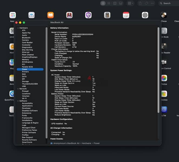
Task: Switch Finder to icon view
Action: point(103,3)
